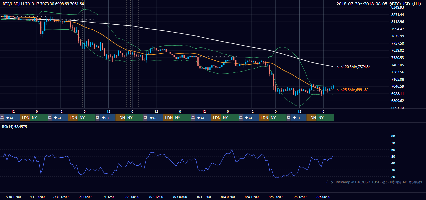Viewport: 426px width, 200px height.
Task: Click price axis label 8231.44
Action: [398, 15]
